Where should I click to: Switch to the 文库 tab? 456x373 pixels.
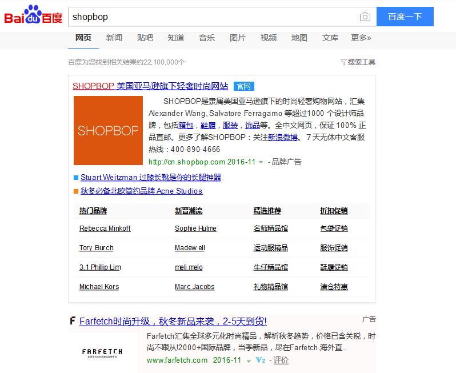[x=330, y=38]
